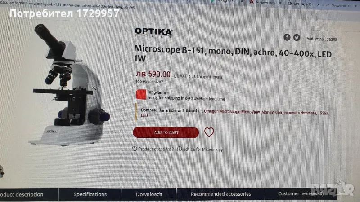
Task: Click the OPTIKA brand logo
Action: pos(153,32)
